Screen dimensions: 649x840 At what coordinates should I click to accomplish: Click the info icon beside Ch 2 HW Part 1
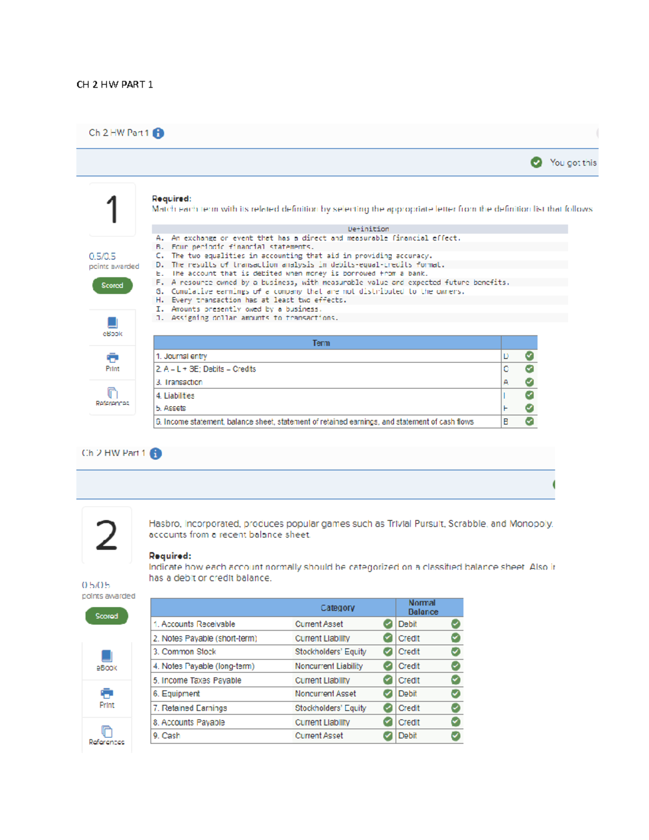pyautogui.click(x=157, y=133)
